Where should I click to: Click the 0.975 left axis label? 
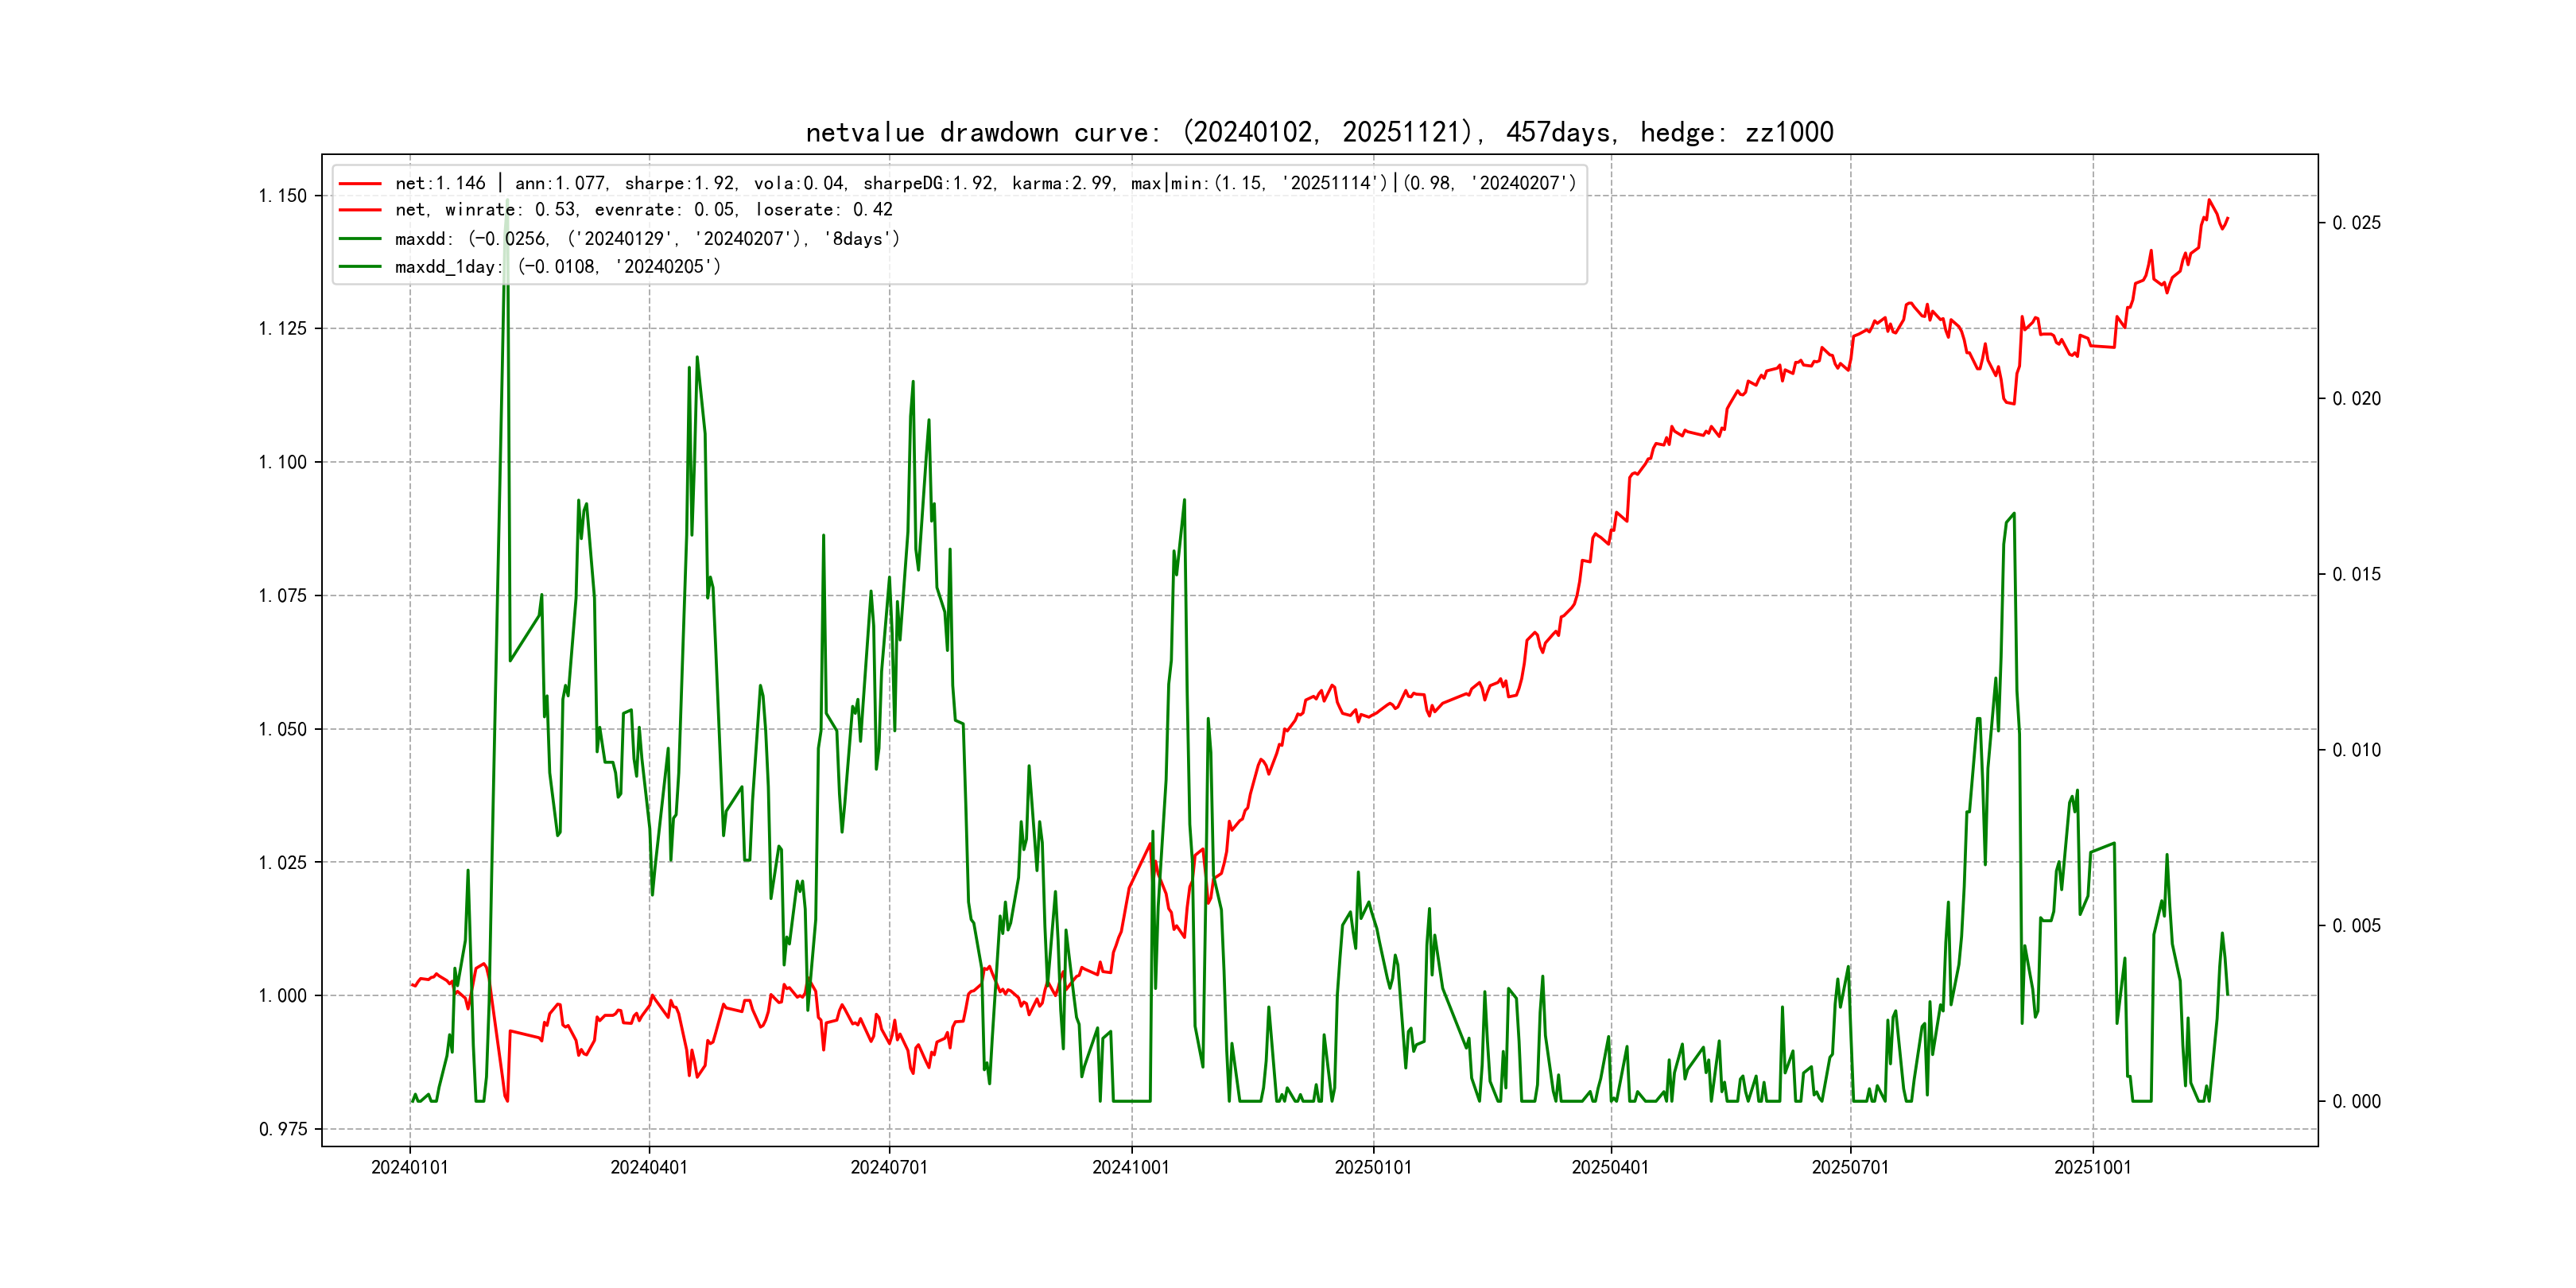(x=282, y=1129)
